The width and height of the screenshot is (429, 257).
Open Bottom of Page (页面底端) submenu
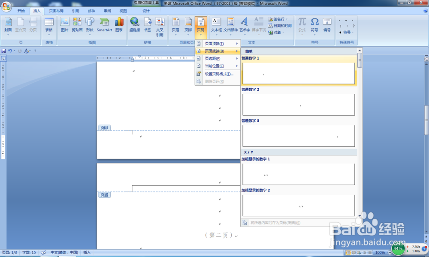[x=218, y=51]
